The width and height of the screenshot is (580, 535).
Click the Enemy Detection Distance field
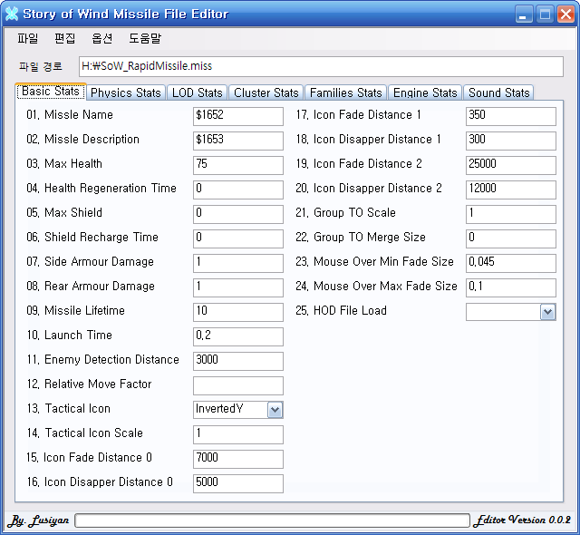238,361
